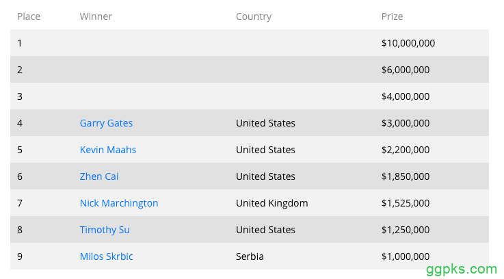Open Garry Gates player link

pos(106,123)
